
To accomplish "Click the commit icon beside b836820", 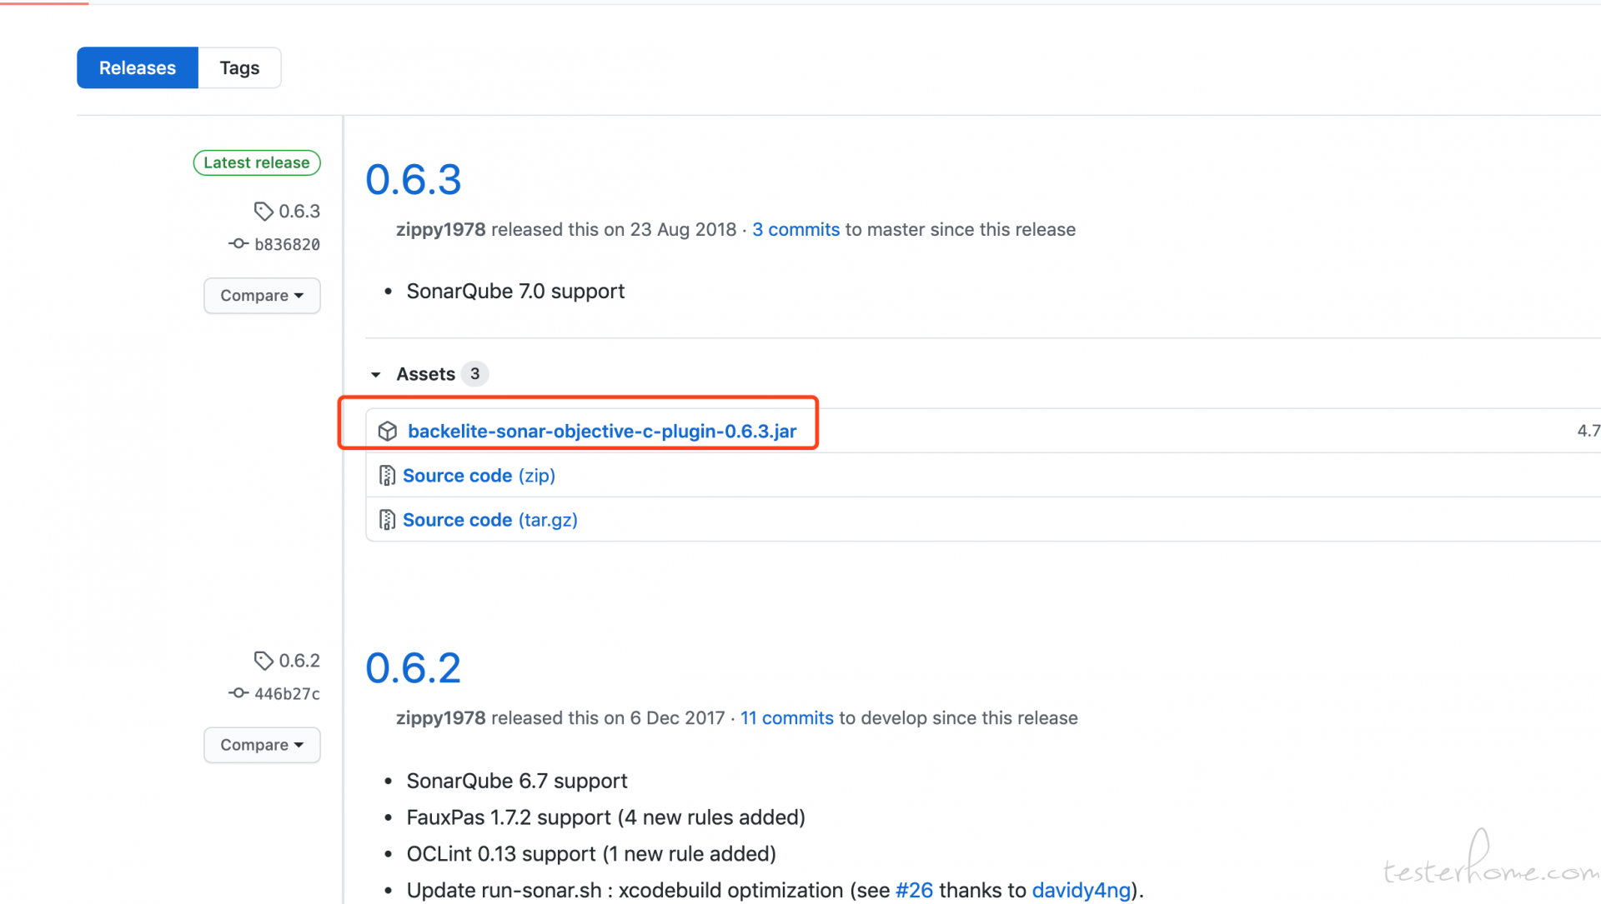I will tap(238, 244).
